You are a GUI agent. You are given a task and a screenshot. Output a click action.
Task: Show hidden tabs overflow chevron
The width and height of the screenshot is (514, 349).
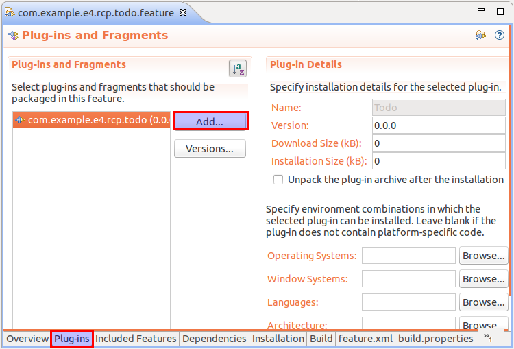coord(487,338)
